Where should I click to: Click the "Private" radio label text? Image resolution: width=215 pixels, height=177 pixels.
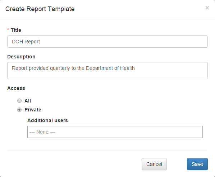(x=33, y=110)
